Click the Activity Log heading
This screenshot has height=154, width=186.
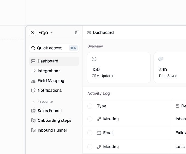[98, 94]
